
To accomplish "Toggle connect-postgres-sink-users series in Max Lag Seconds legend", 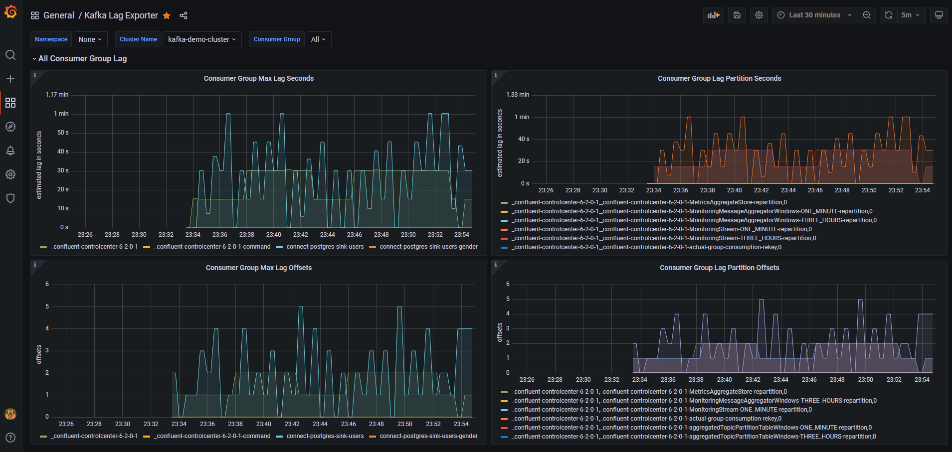I will pyautogui.click(x=325, y=247).
